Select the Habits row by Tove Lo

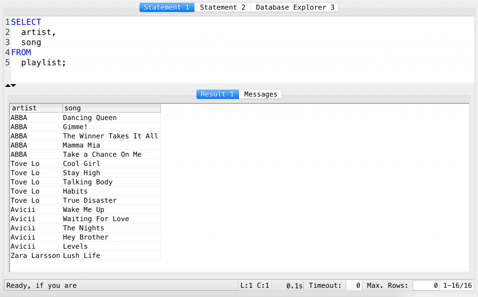(75, 191)
